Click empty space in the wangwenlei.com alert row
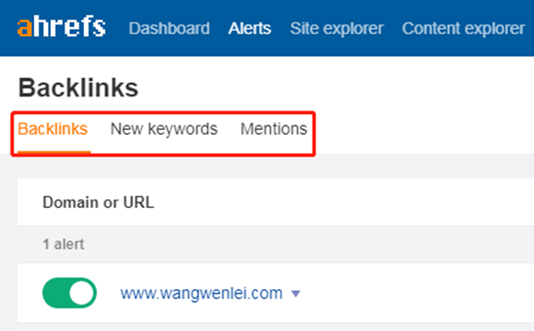Image resolution: width=534 pixels, height=331 pixels. (414, 293)
